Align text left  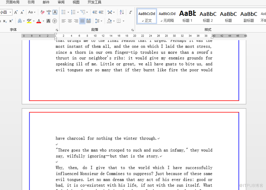pyautogui.click(x=64, y=21)
